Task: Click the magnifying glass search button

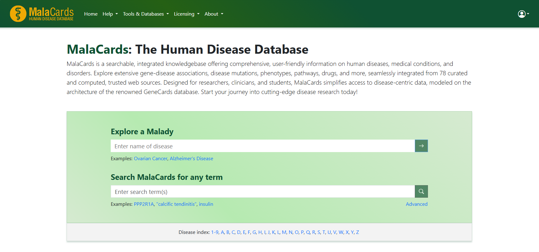Action: (421, 191)
